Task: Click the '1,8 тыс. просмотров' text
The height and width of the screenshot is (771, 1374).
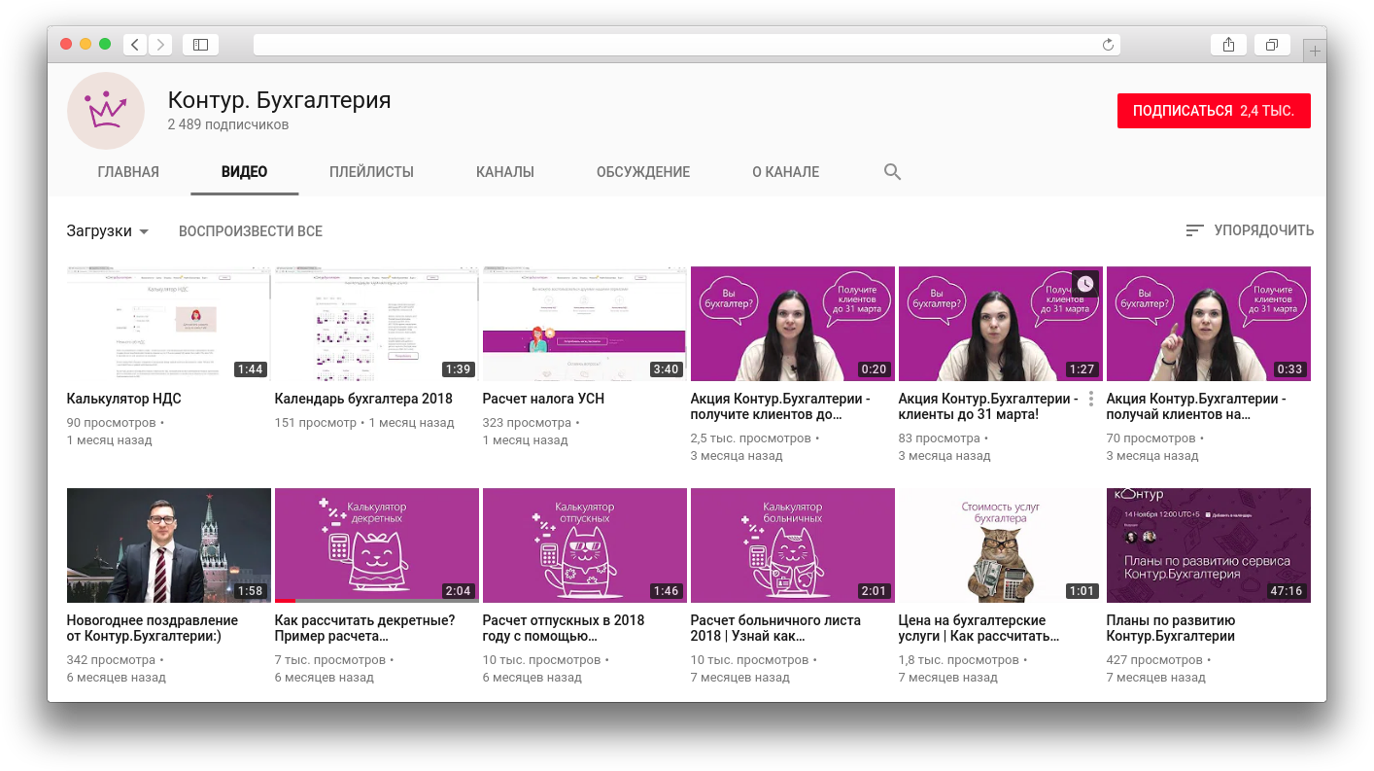Action: 959,660
